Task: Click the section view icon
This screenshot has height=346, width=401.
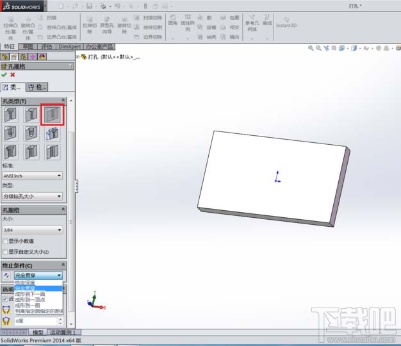Action: pos(334,48)
